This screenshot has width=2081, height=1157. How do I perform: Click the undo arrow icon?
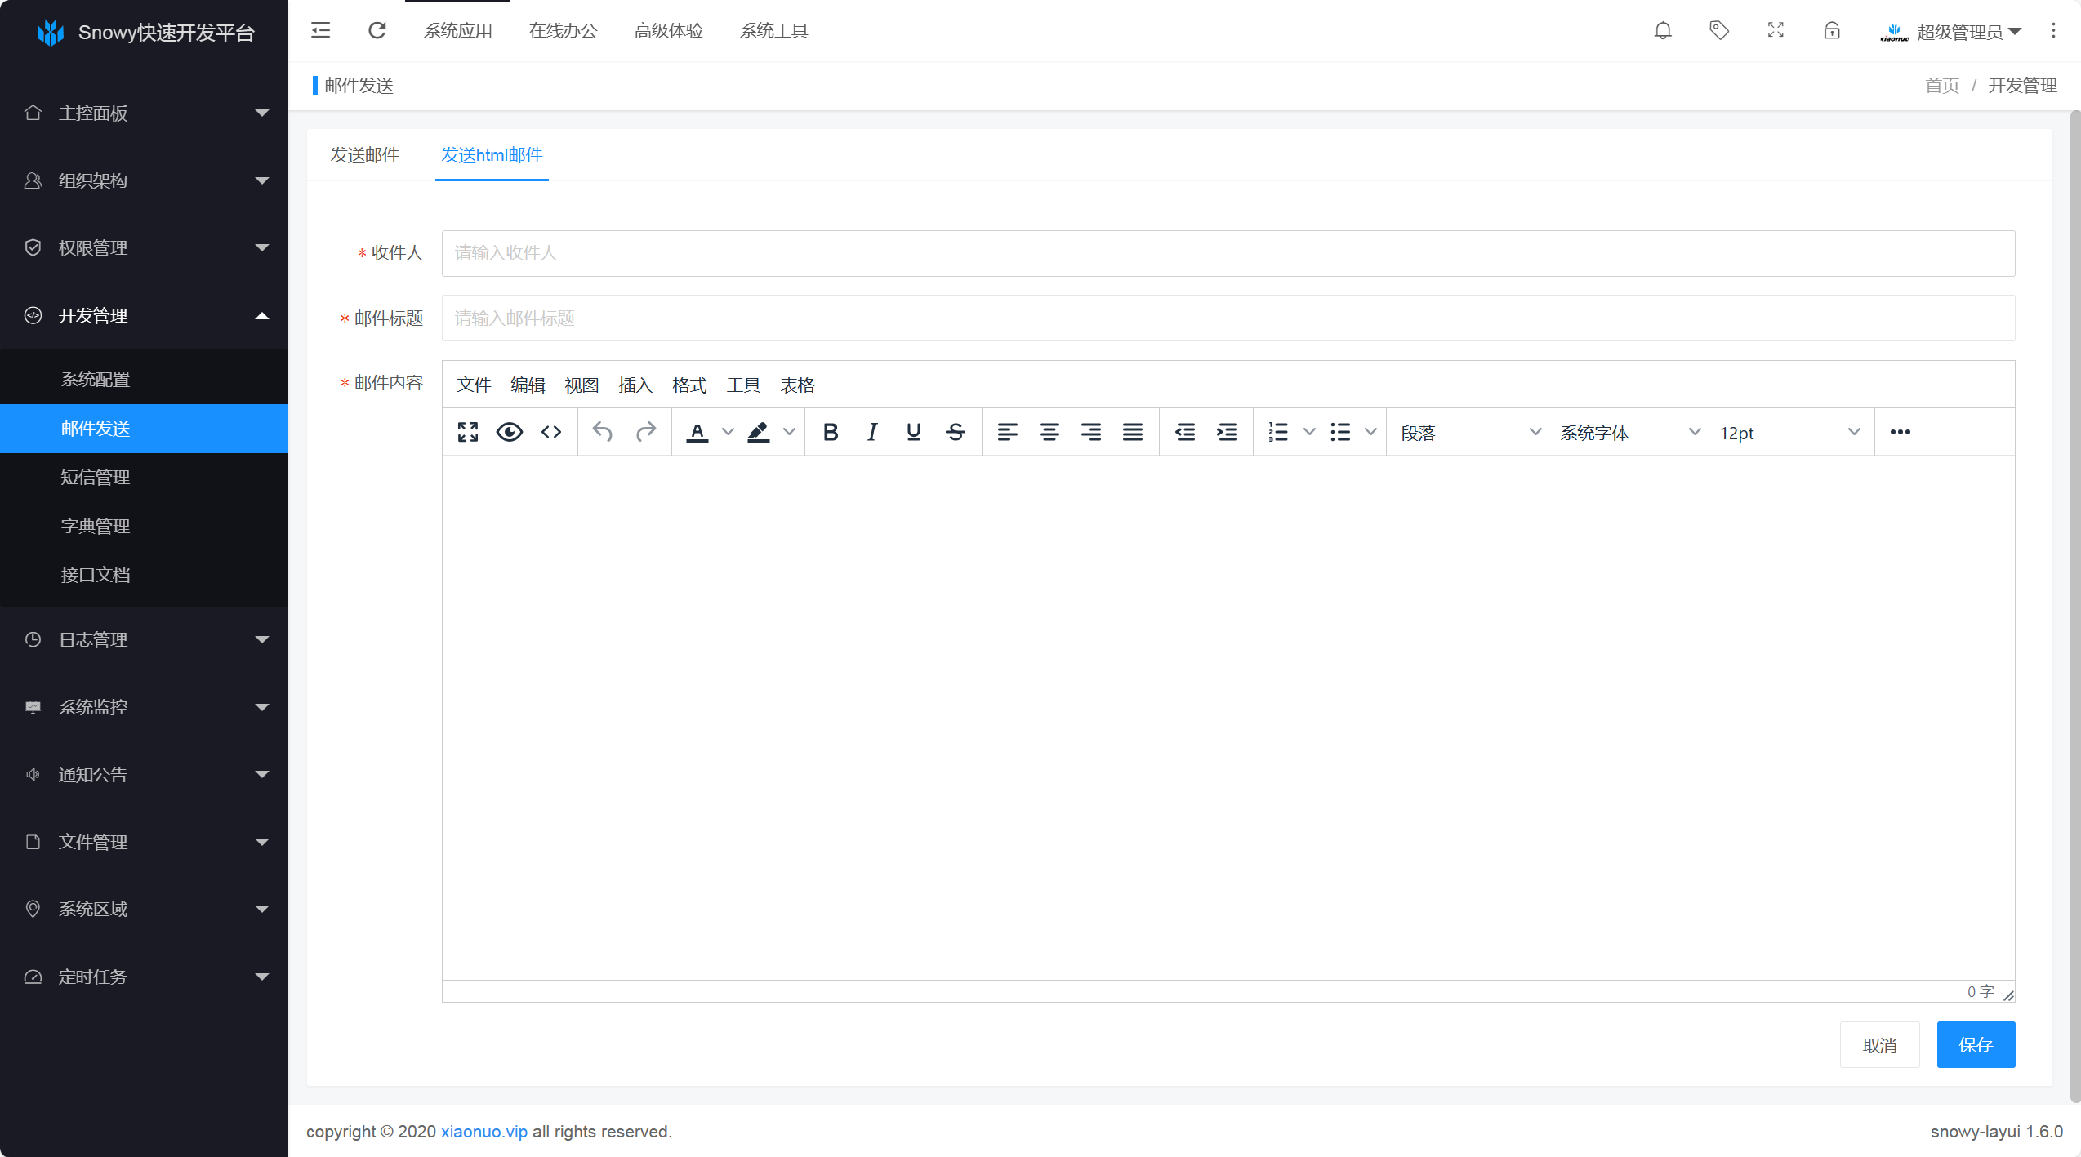[603, 432]
